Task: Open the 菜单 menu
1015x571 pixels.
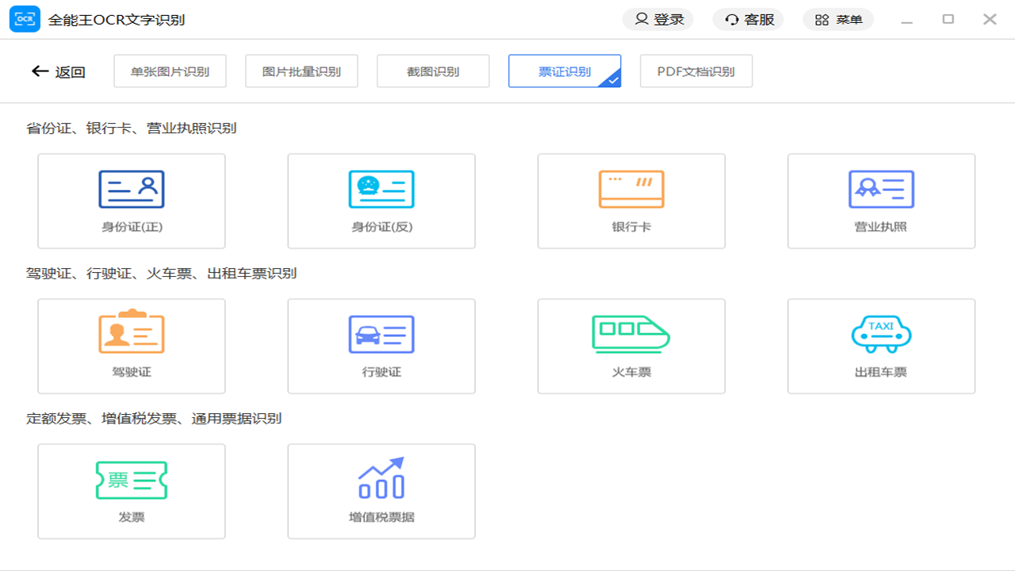Action: pyautogui.click(x=838, y=18)
